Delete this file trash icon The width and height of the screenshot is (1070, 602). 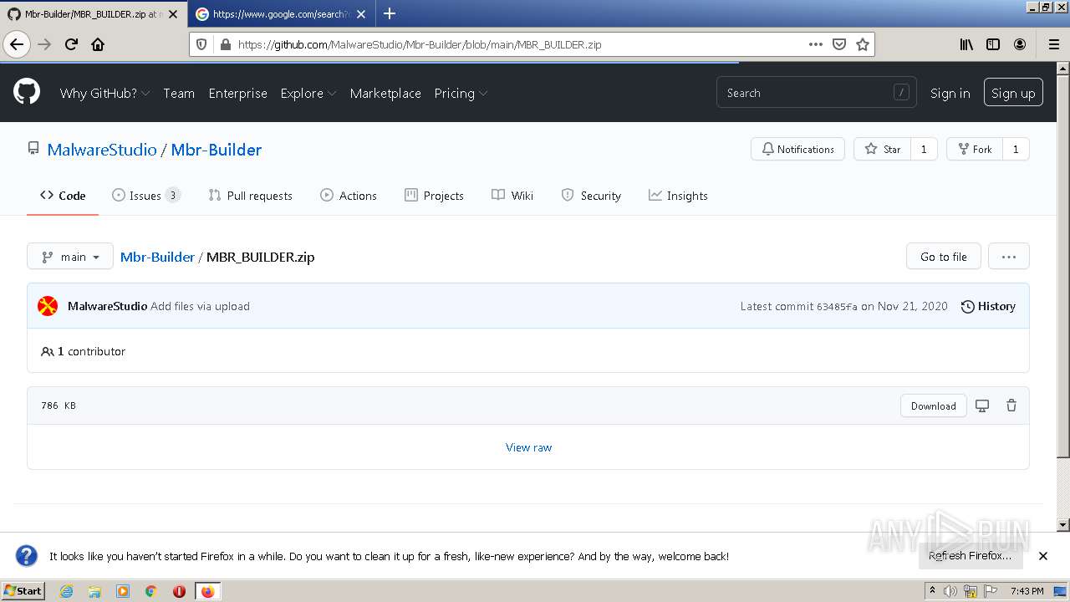click(x=1011, y=406)
